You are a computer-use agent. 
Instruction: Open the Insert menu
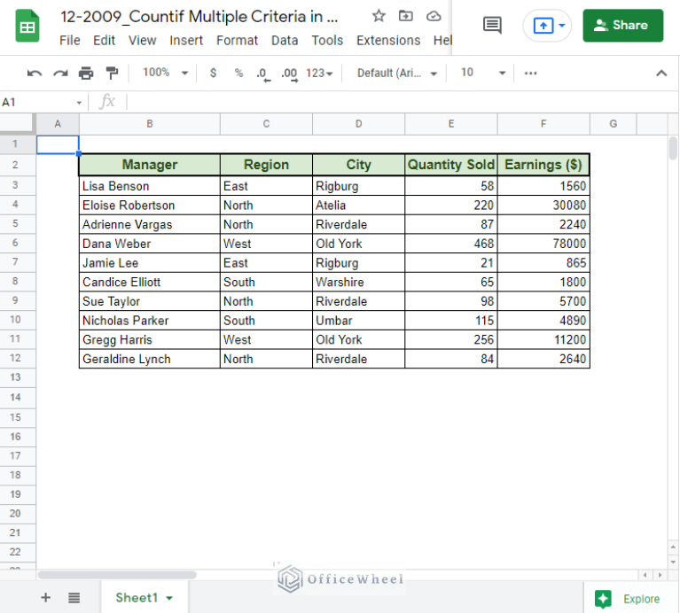[x=186, y=41]
